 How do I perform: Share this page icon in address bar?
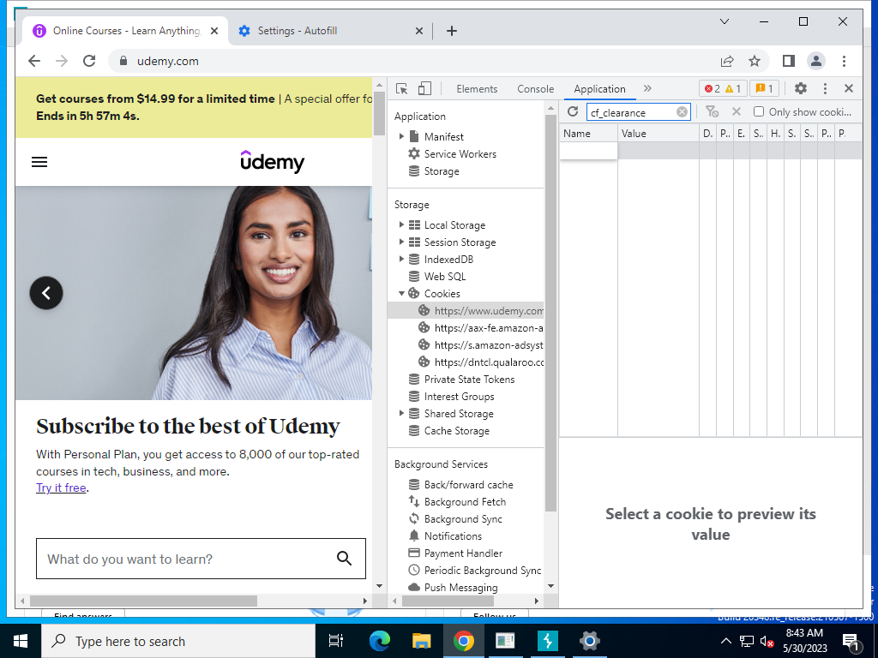click(727, 61)
